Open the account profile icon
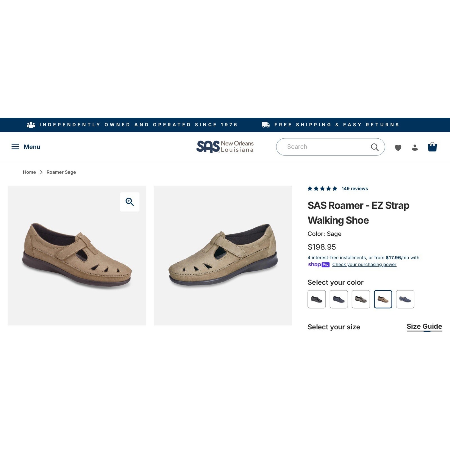The height and width of the screenshot is (450, 450). click(x=415, y=148)
